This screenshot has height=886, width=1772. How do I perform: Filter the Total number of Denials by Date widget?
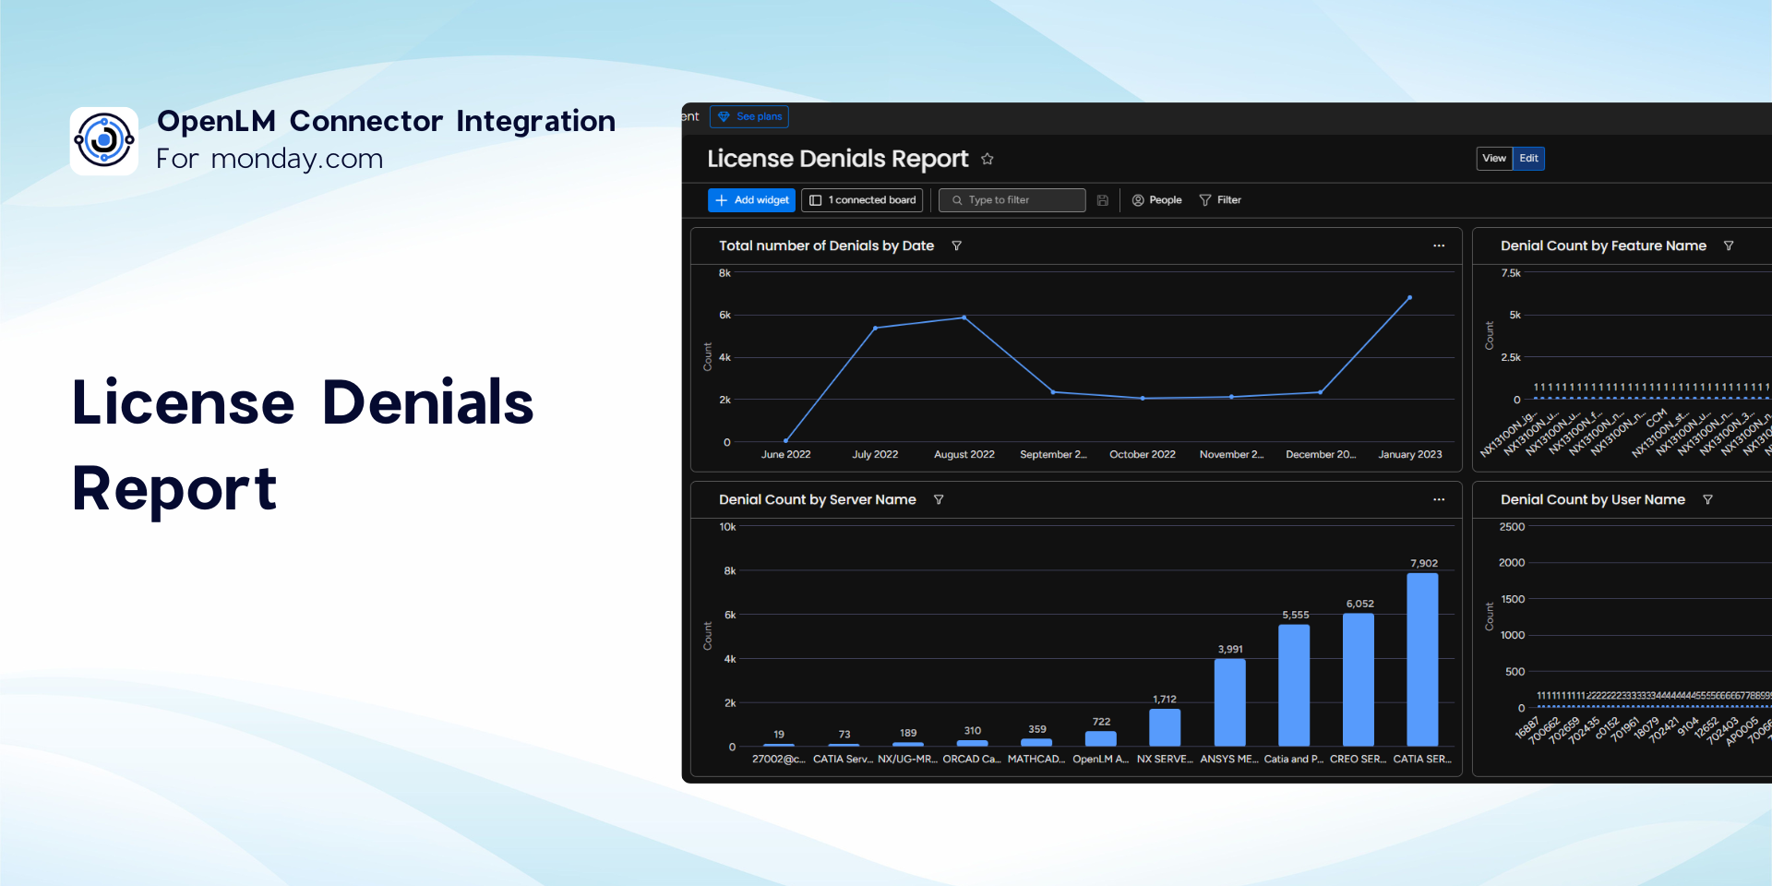[x=957, y=245]
